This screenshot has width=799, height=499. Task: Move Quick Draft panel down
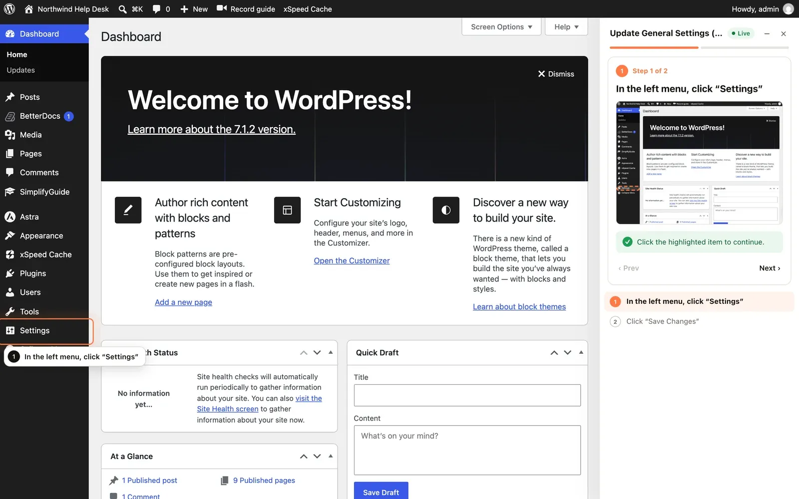(567, 353)
